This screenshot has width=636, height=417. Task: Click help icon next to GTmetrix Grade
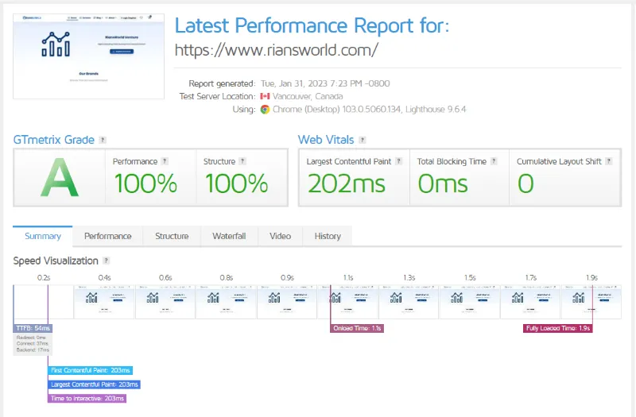tap(103, 140)
